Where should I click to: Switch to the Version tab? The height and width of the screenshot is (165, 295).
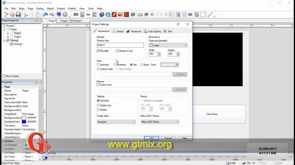click(x=118, y=31)
